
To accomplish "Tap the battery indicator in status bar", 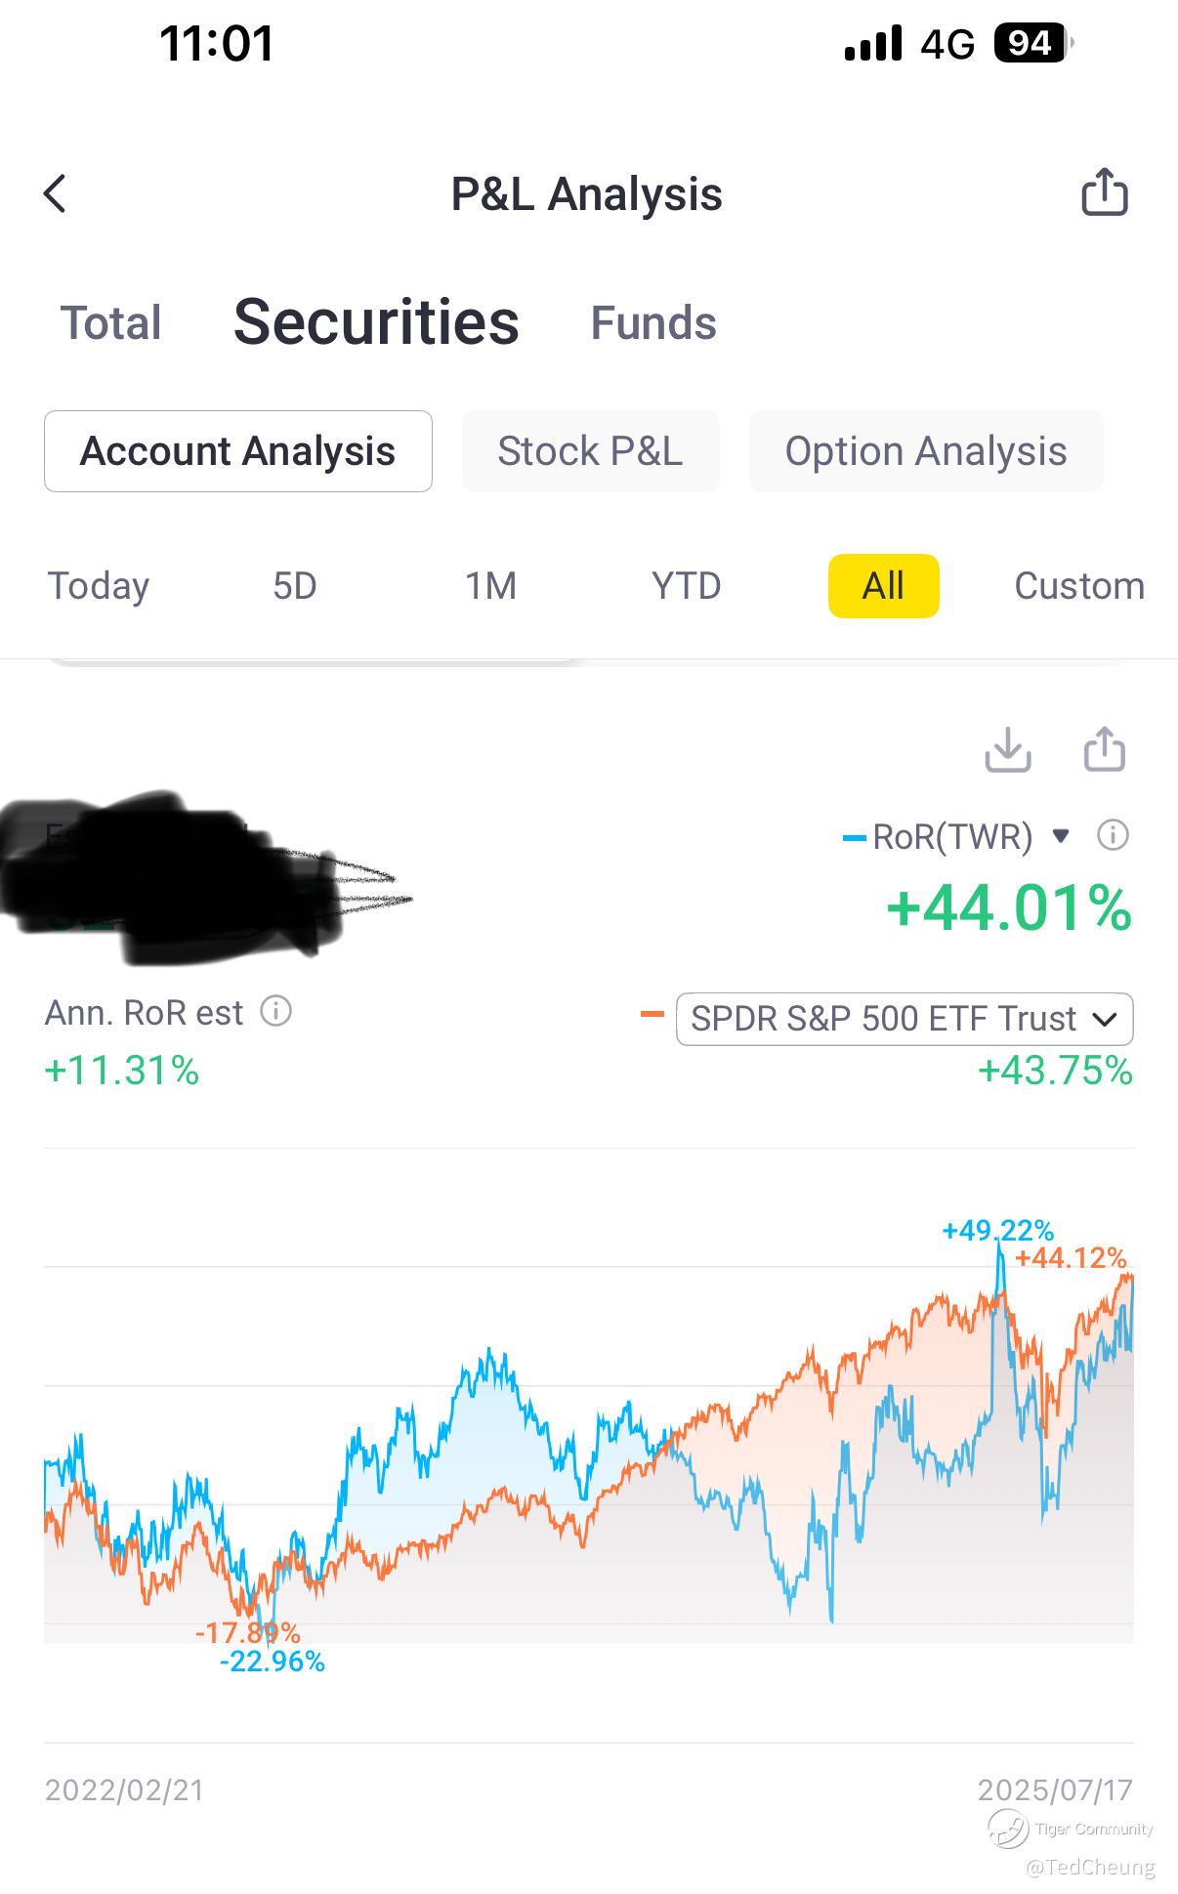I will tap(1031, 44).
